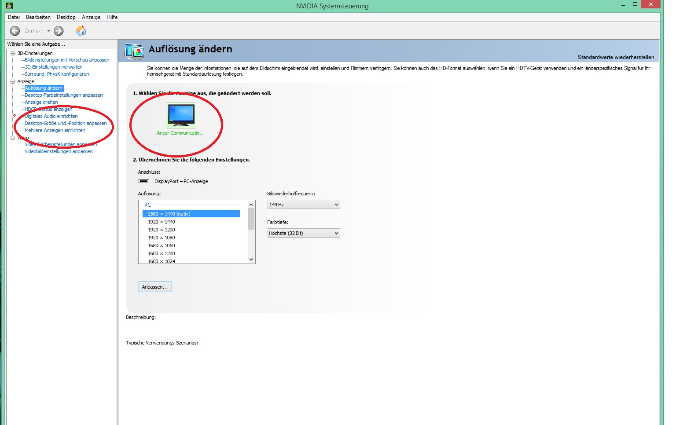Select resolution 1600 × 1024
This screenshot has height=425, width=676.
[161, 261]
